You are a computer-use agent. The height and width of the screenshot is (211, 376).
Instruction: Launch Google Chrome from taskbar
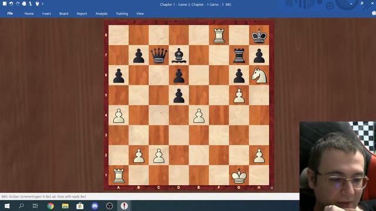point(51,206)
